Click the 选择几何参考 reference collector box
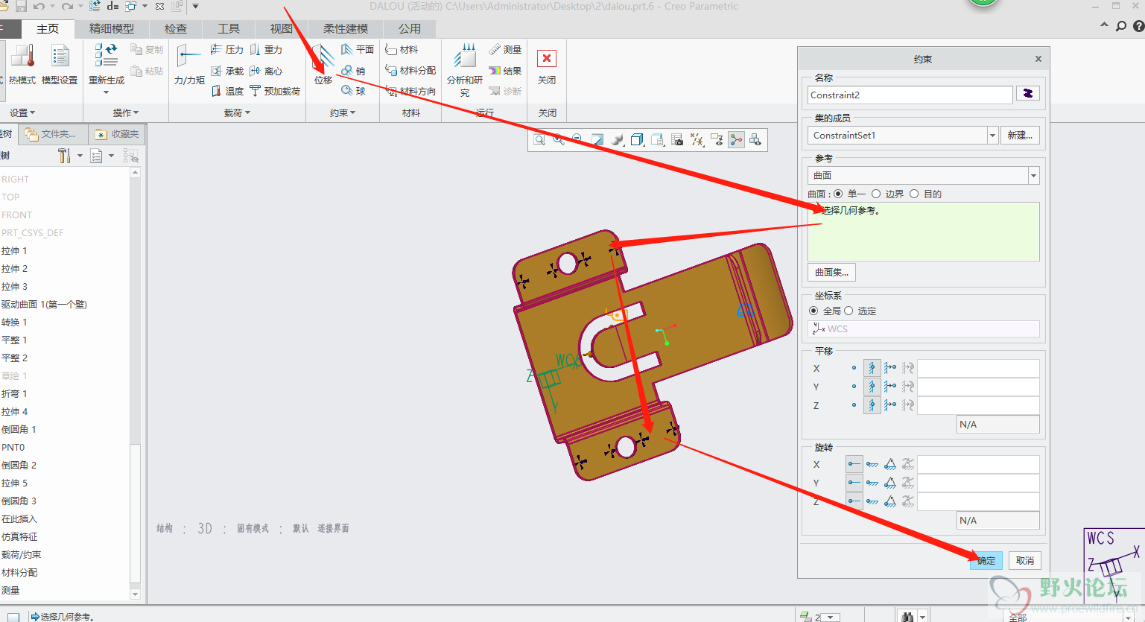 click(x=923, y=231)
